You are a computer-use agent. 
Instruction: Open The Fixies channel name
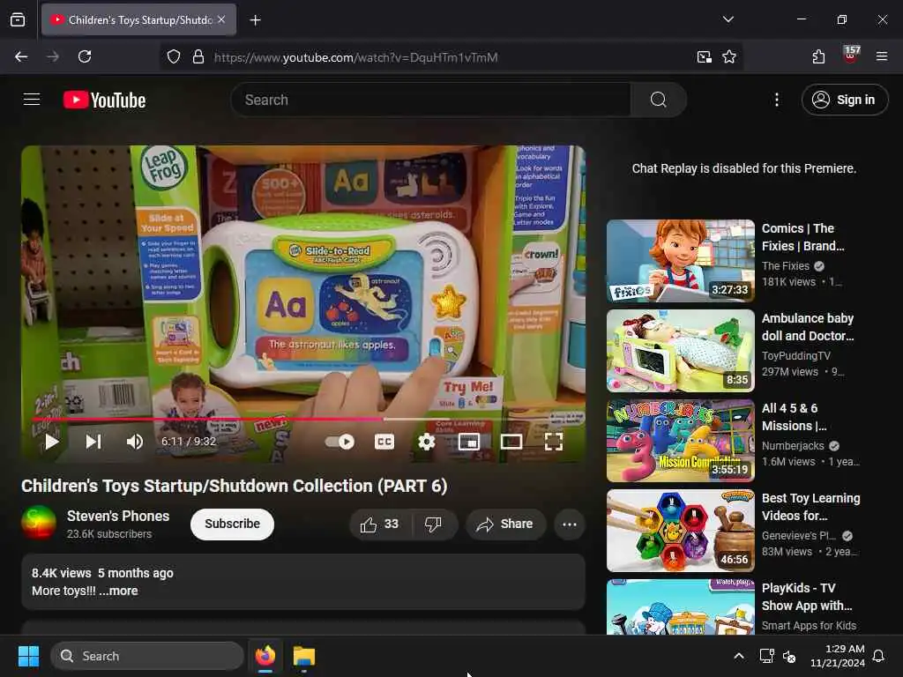[786, 266]
